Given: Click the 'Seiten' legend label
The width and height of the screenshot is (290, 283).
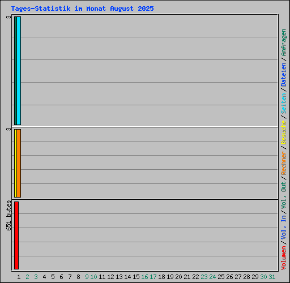Looking at the screenshot, I should 283,103.
